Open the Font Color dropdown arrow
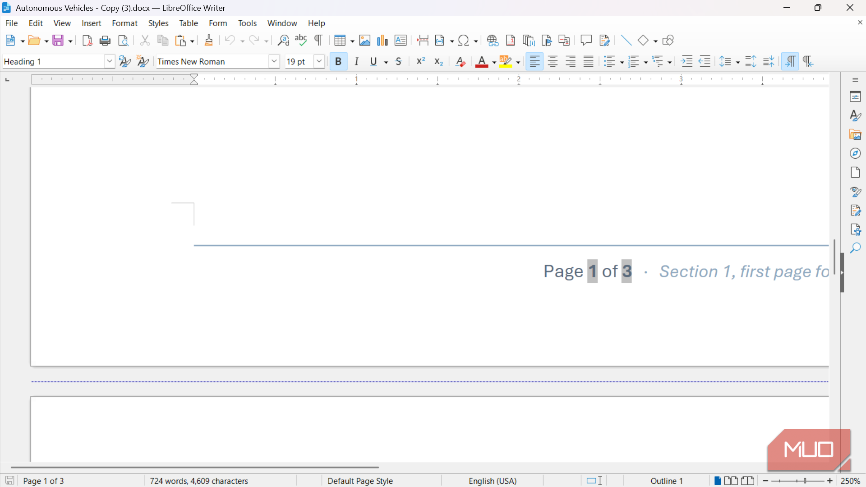Image resolution: width=866 pixels, height=487 pixels. coord(494,62)
